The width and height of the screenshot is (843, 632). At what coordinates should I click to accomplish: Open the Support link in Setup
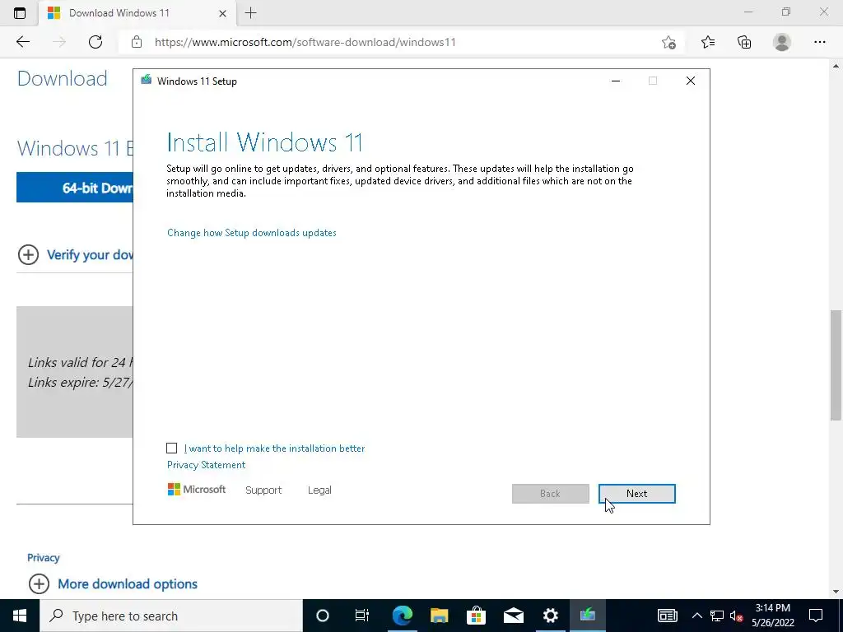point(263,490)
